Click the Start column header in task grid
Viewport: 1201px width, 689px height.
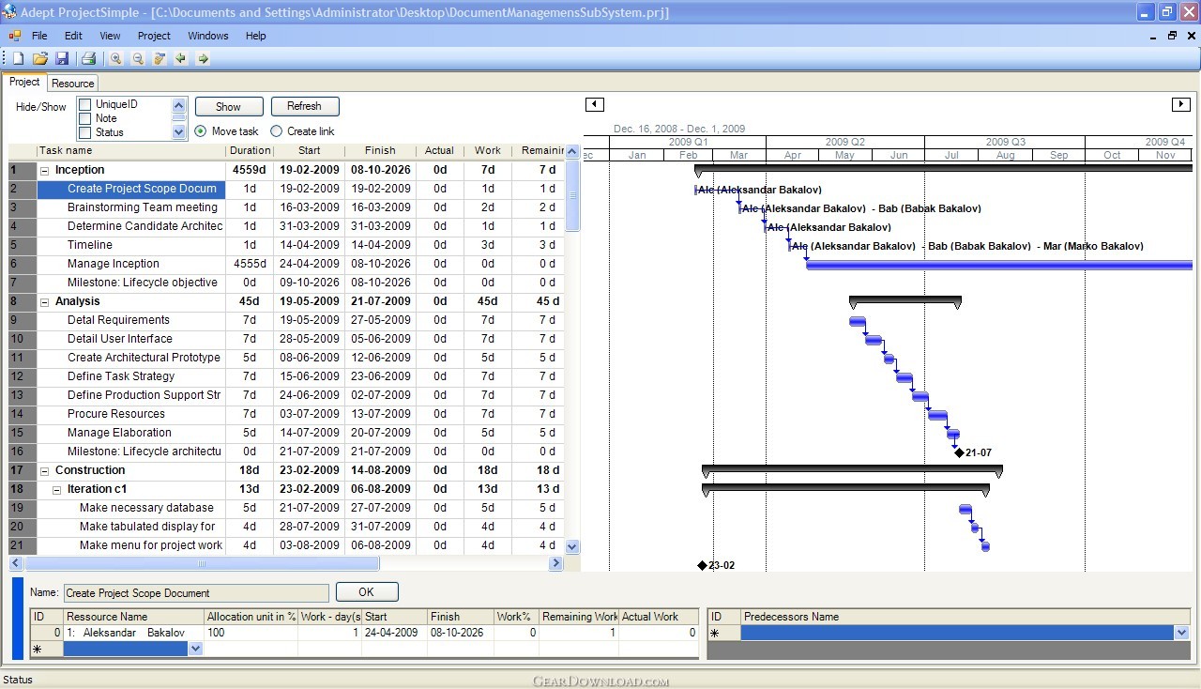(x=309, y=150)
